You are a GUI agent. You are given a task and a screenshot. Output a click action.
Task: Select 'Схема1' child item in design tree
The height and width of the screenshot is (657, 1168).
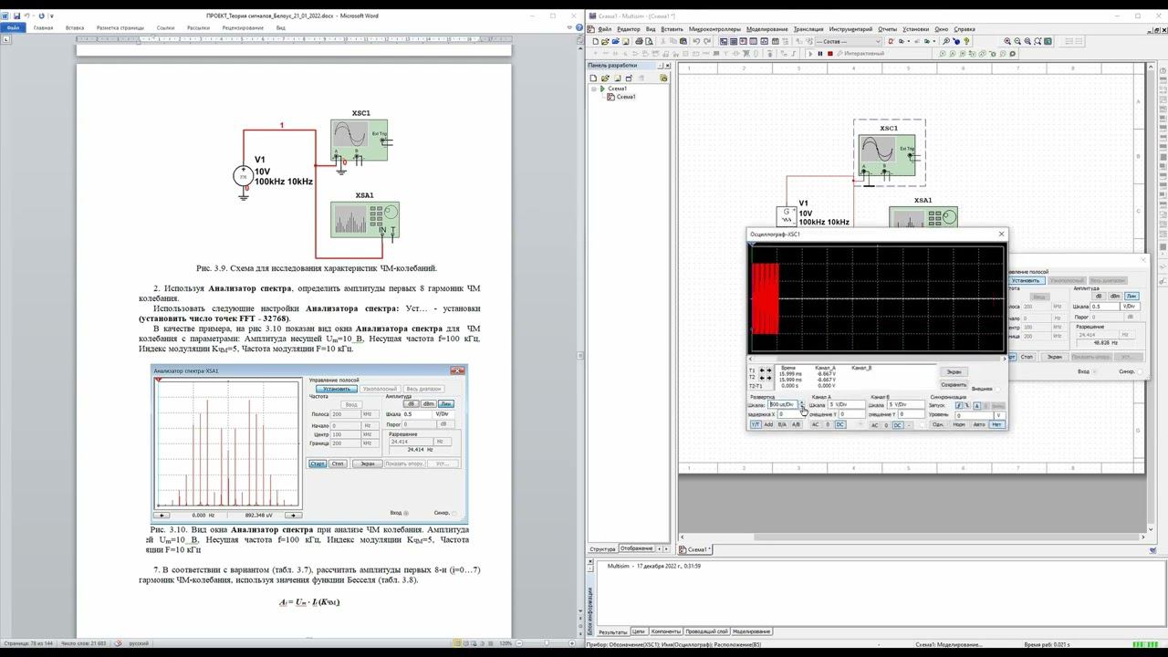tap(626, 97)
